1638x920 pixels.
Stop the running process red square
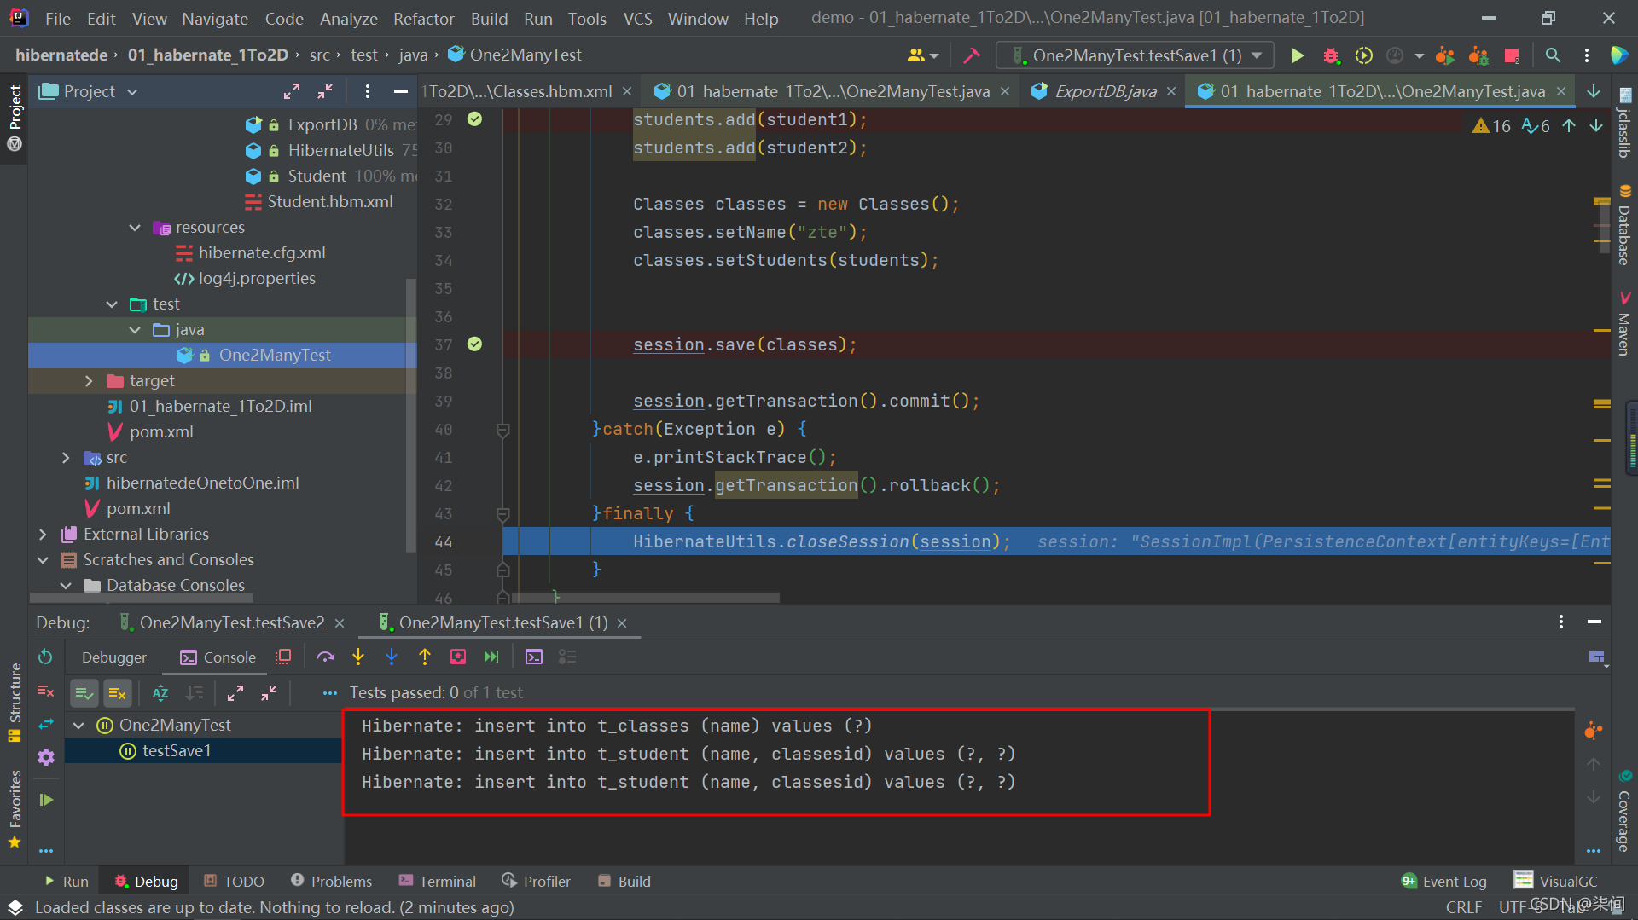[x=1512, y=55]
